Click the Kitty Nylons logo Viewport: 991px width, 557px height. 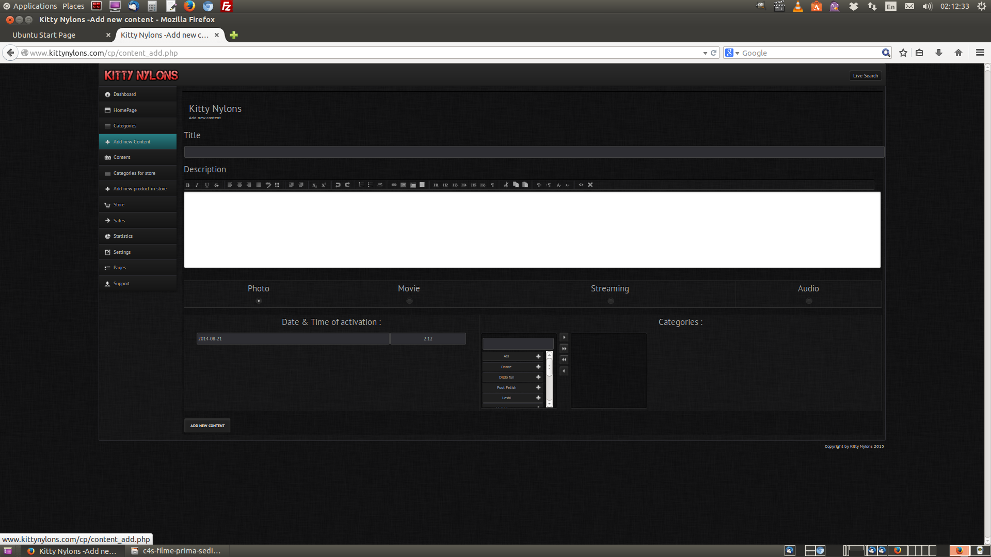141,75
